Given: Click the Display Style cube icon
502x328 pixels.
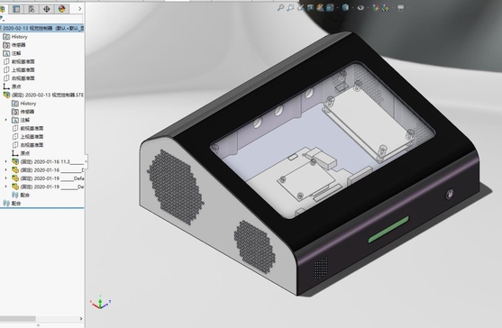Looking at the screenshot, I should pos(345,8).
